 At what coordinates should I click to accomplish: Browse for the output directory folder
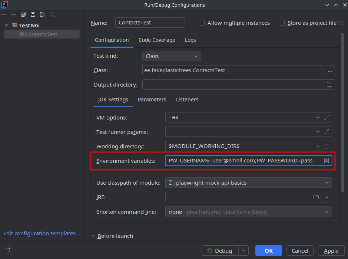(x=329, y=85)
